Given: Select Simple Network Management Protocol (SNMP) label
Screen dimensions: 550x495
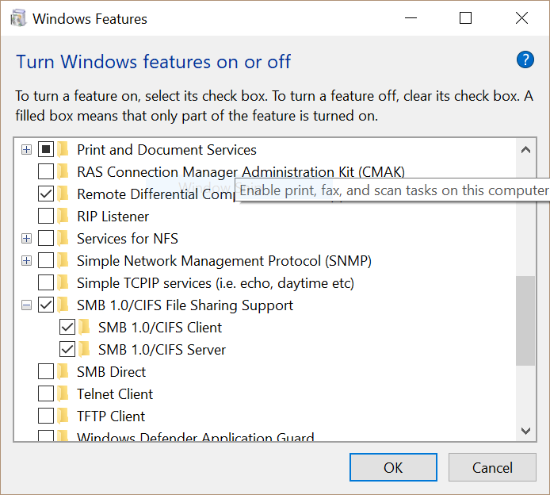Looking at the screenshot, I should [224, 260].
